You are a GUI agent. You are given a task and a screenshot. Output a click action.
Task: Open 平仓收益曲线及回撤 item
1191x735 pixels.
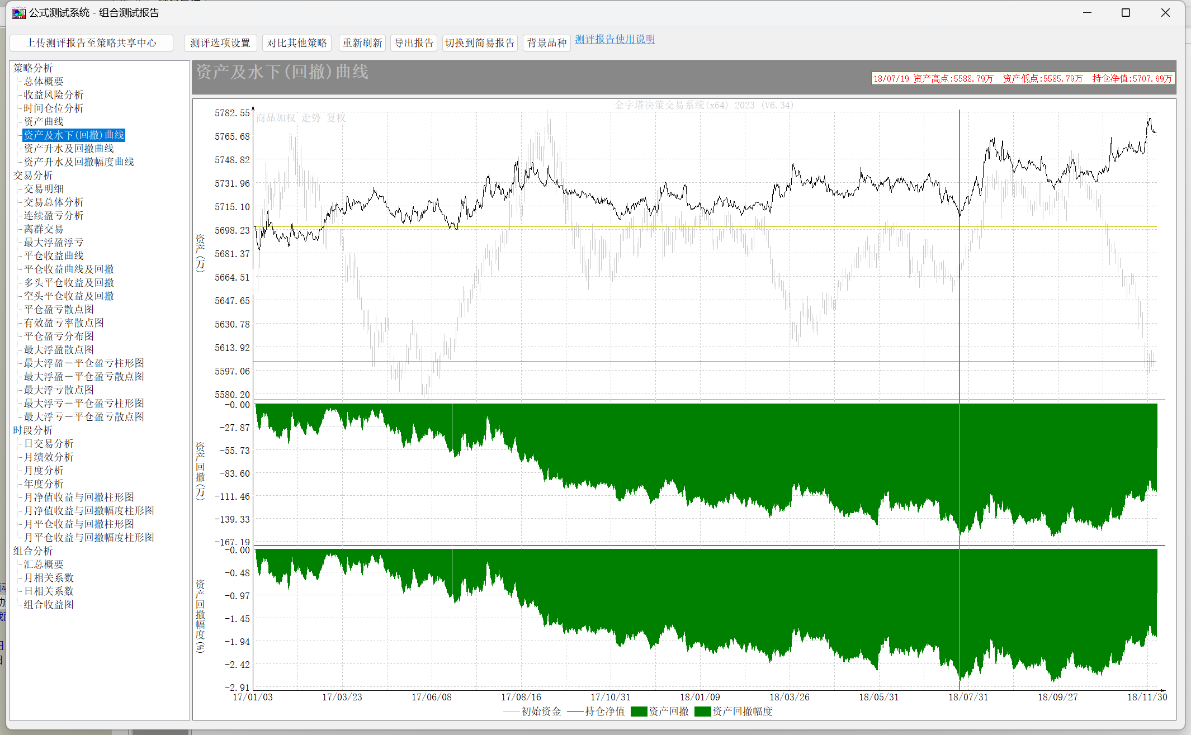coord(69,269)
